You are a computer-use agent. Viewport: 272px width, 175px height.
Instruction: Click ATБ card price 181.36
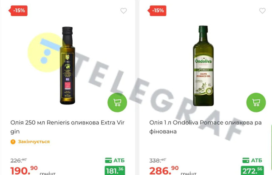click(x=115, y=170)
